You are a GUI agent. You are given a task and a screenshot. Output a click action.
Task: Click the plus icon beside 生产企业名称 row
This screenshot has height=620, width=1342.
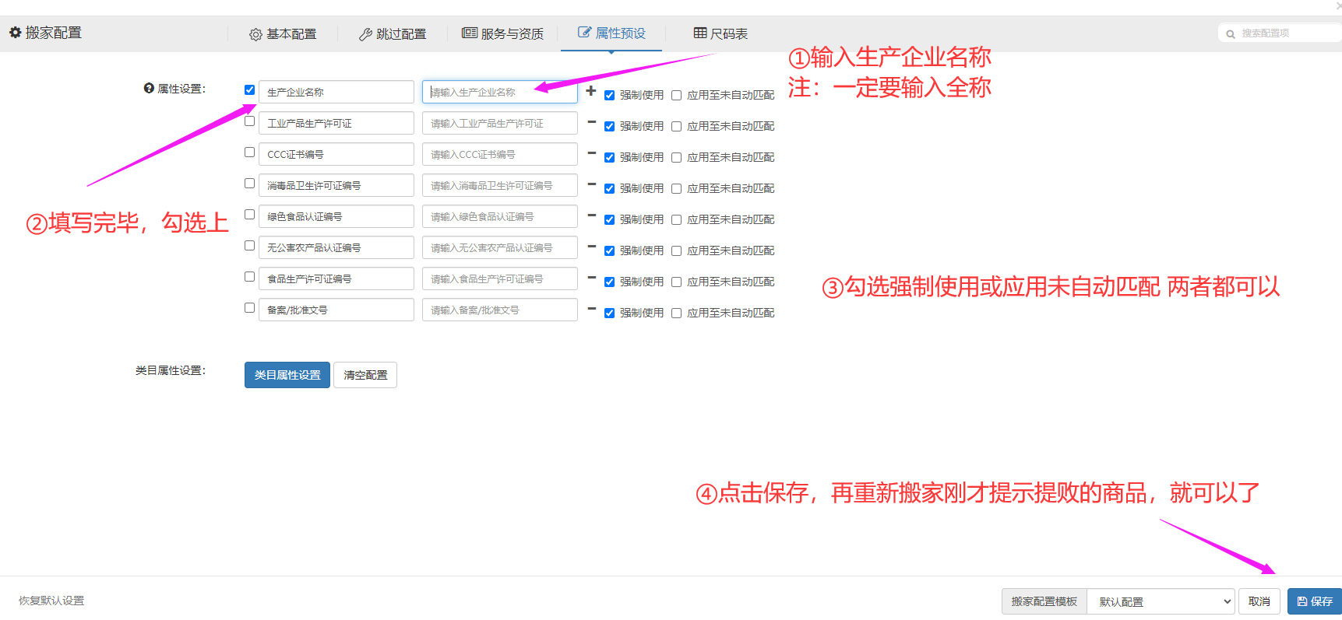coord(591,91)
